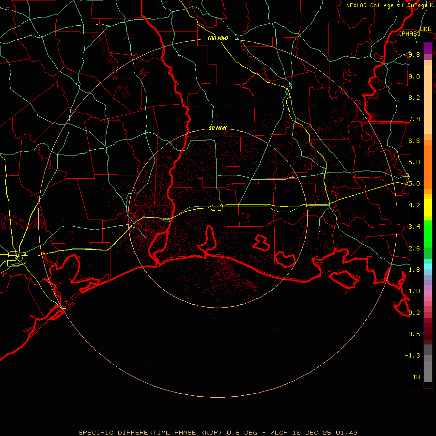
Task: Click the 50 NMI range ring label
Action: [218, 128]
